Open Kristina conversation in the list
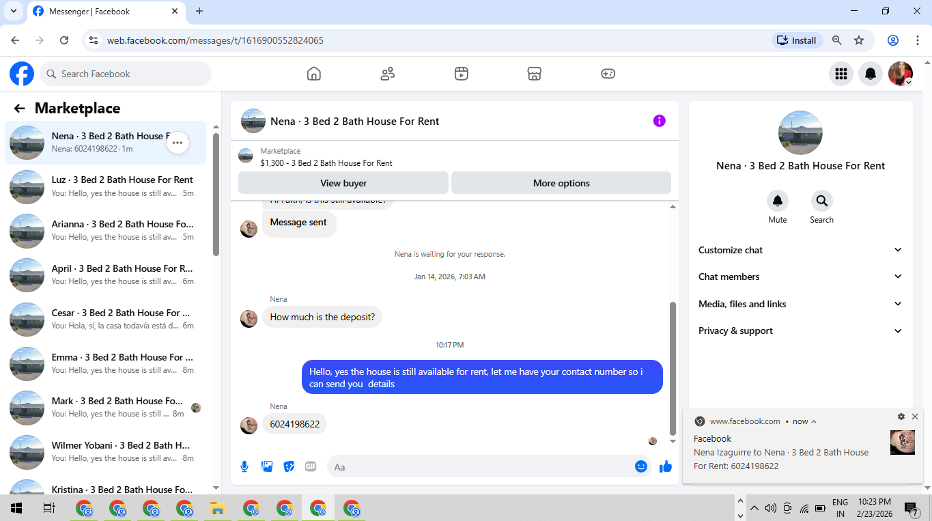 point(106,486)
